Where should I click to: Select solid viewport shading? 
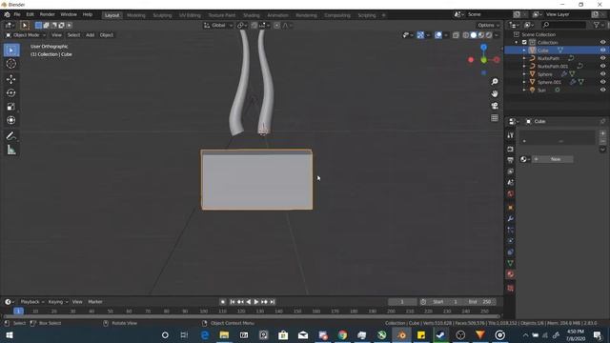pyautogui.click(x=474, y=35)
